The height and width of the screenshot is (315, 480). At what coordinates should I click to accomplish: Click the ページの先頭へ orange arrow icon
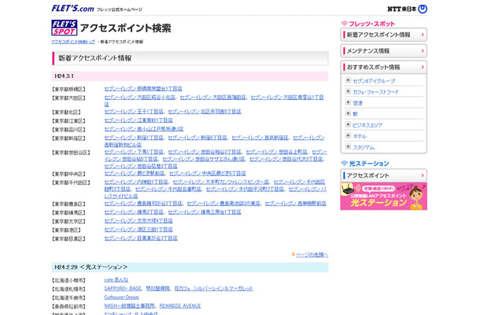coord(294,254)
